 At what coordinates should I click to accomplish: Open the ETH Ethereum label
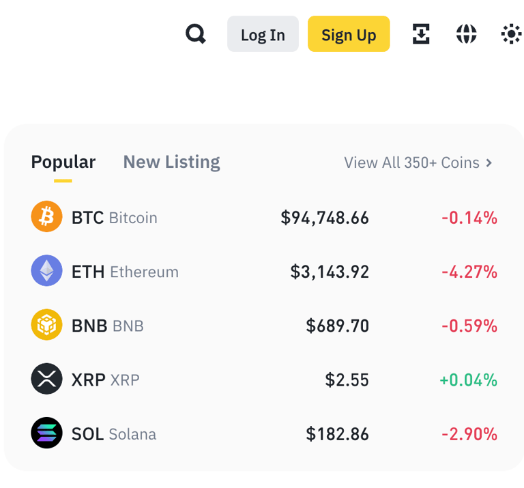pos(125,272)
